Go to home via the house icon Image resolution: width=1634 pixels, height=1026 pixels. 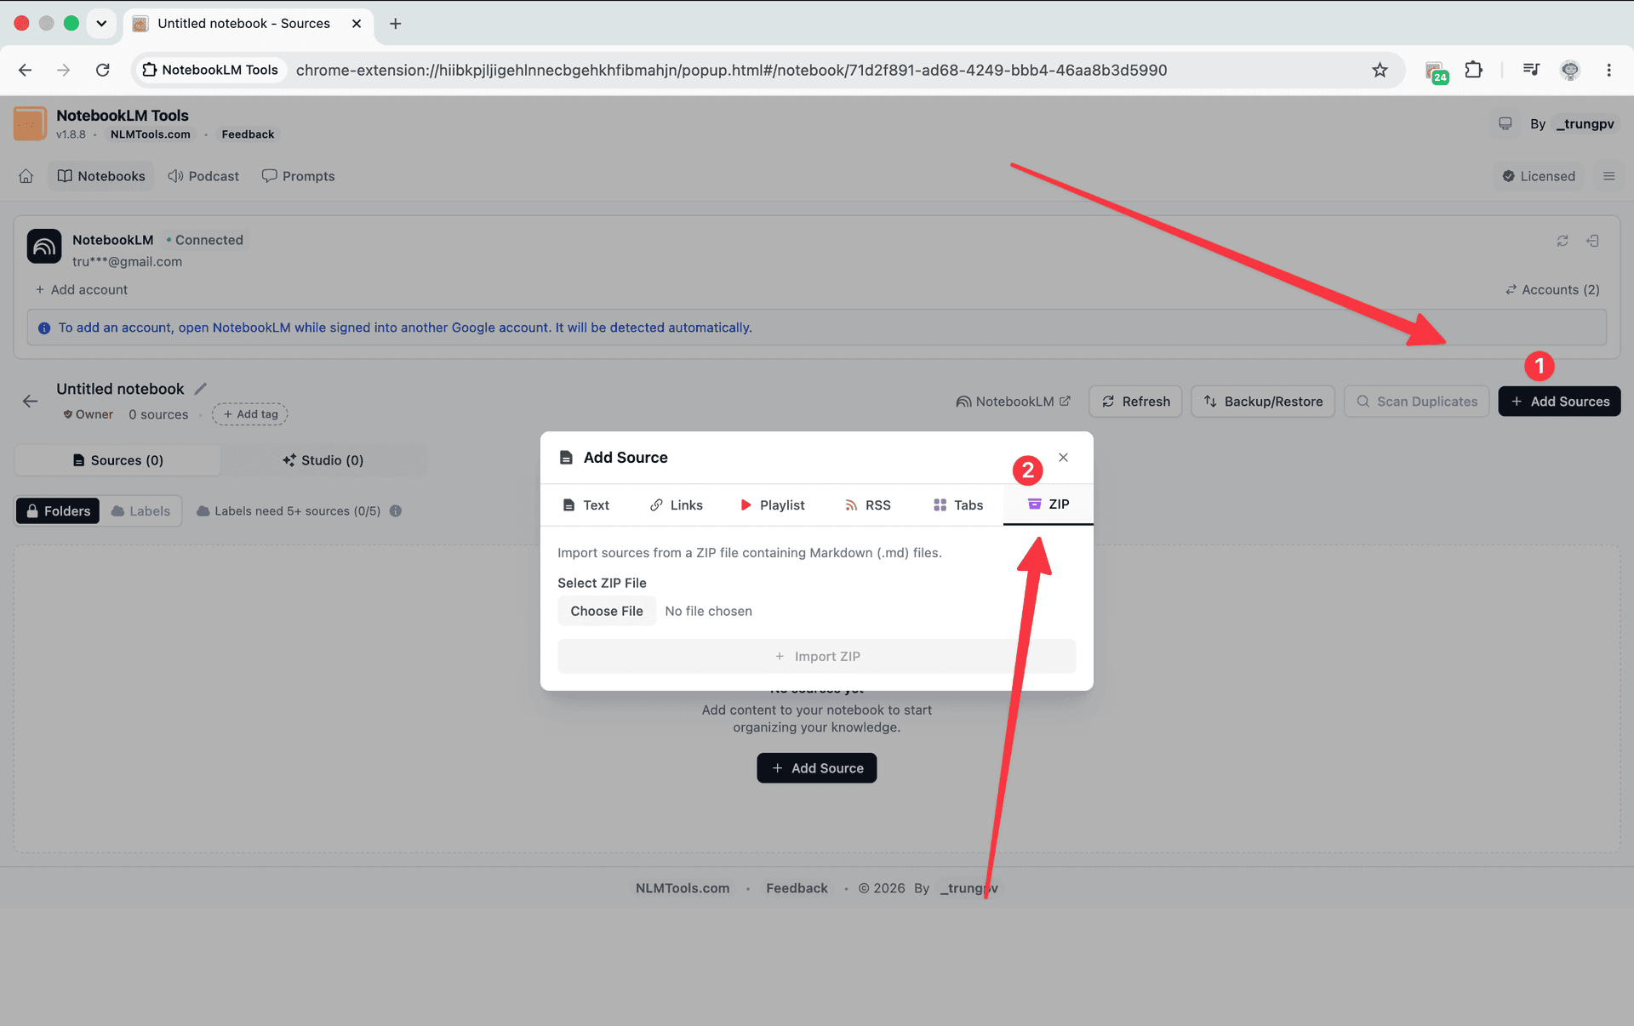pyautogui.click(x=26, y=176)
